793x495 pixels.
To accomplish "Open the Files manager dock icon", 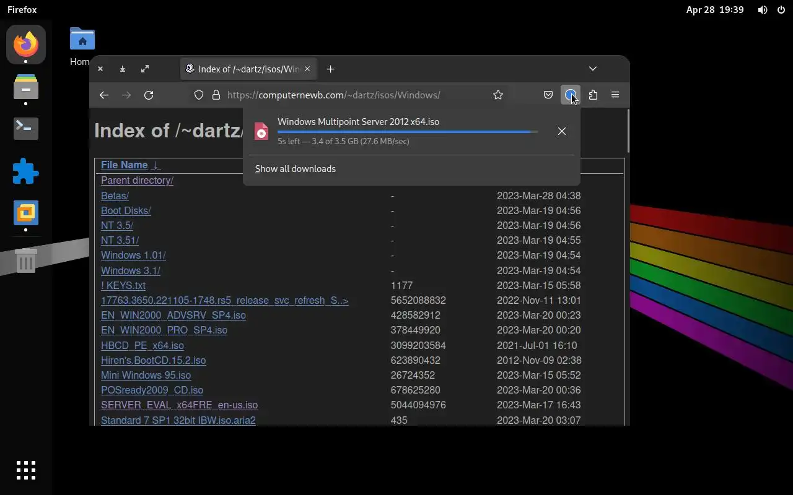I will 26,87.
